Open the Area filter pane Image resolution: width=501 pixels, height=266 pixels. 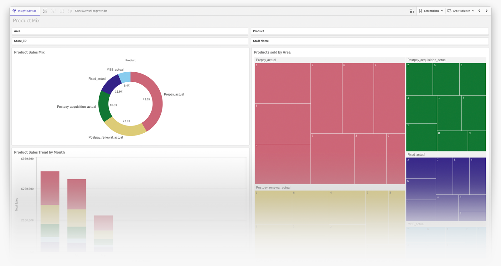point(130,31)
